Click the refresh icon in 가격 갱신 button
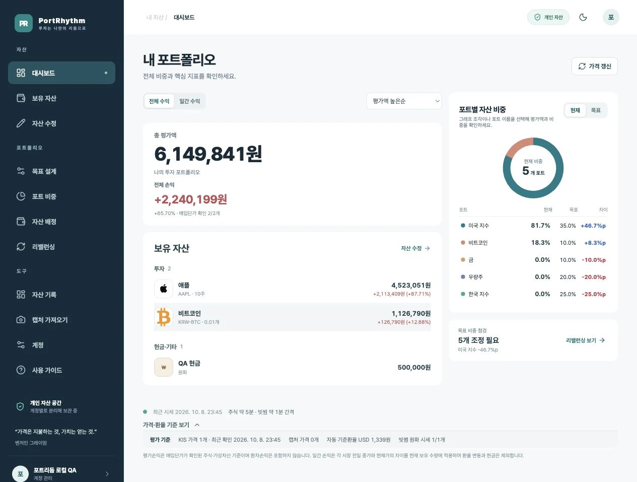Viewport: 637px width, 482px height. (582, 66)
